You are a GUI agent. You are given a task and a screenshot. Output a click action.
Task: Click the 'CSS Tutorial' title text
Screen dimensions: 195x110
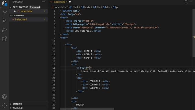click(x=83, y=31)
